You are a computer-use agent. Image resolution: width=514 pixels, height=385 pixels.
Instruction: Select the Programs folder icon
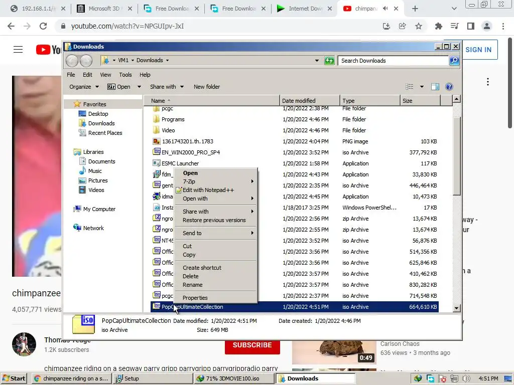click(156, 119)
